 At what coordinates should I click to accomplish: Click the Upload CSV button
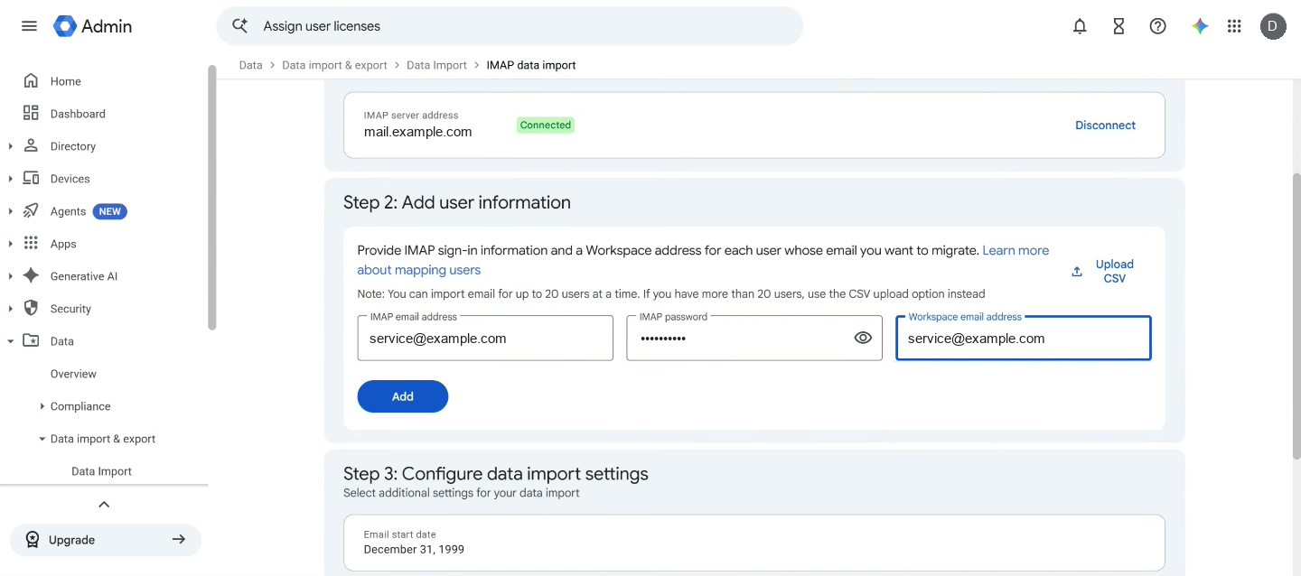click(1103, 272)
